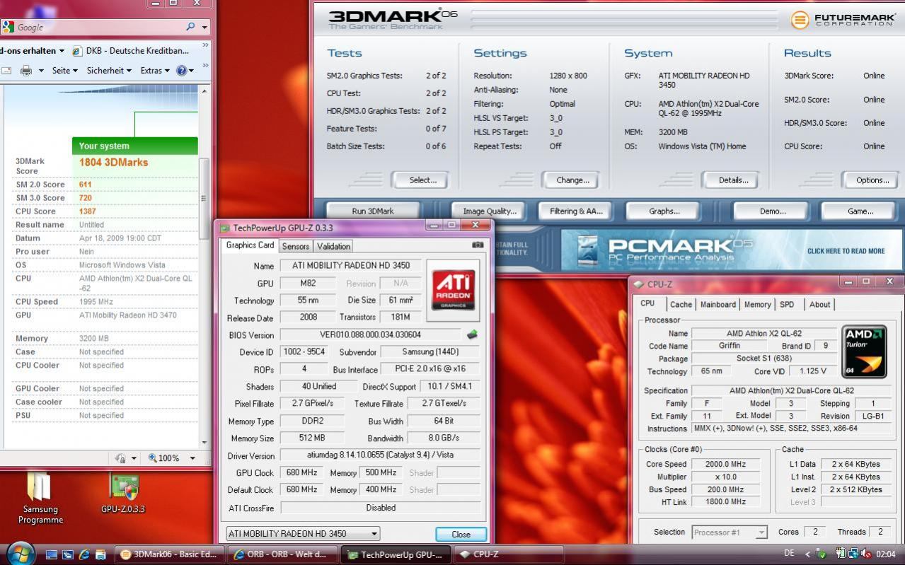
Task: Open the search provider dropdown arrow
Action: (205, 28)
